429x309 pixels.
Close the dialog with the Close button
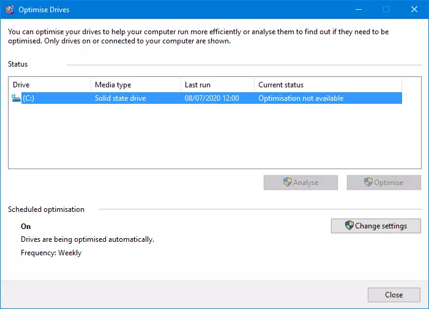tap(394, 295)
